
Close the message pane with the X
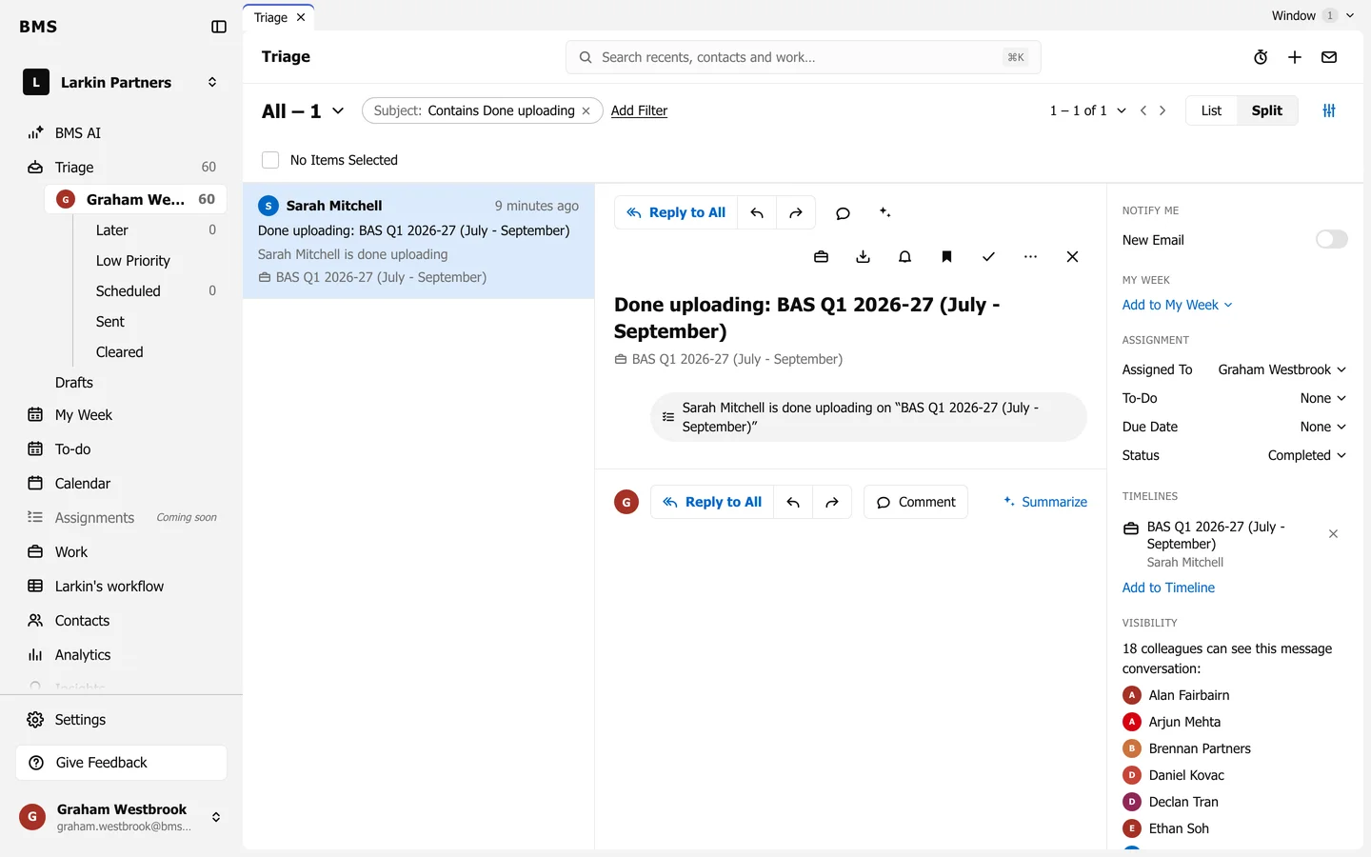[1072, 257]
